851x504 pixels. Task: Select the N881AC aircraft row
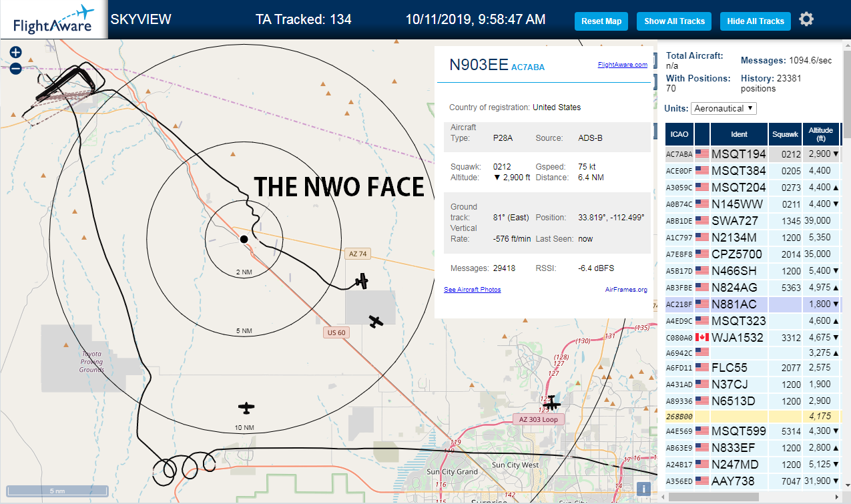(x=752, y=304)
